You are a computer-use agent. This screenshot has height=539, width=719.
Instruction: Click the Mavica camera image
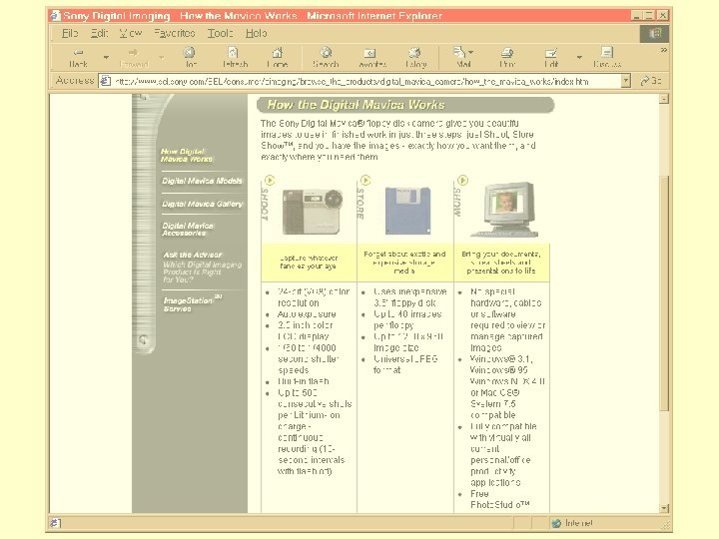[313, 211]
